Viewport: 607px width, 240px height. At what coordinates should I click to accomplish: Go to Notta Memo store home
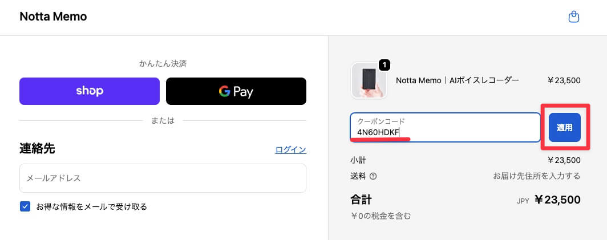pyautogui.click(x=53, y=17)
